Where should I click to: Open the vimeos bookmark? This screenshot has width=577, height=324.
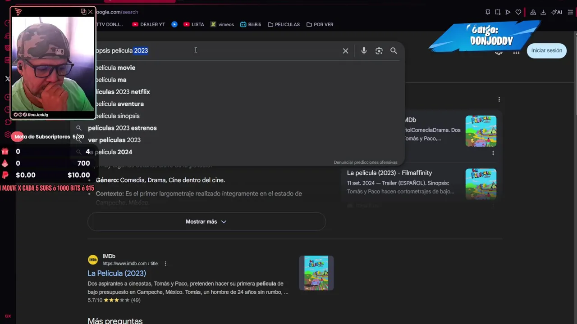click(222, 24)
